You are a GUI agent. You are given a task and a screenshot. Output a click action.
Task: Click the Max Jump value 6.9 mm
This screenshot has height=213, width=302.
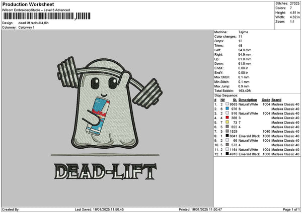(244, 86)
